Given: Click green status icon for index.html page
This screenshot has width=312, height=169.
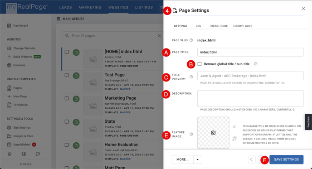Looking at the screenshot, I should (76, 53).
